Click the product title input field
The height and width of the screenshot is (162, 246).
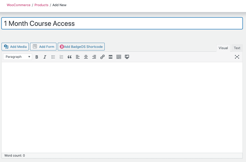[x=122, y=23]
